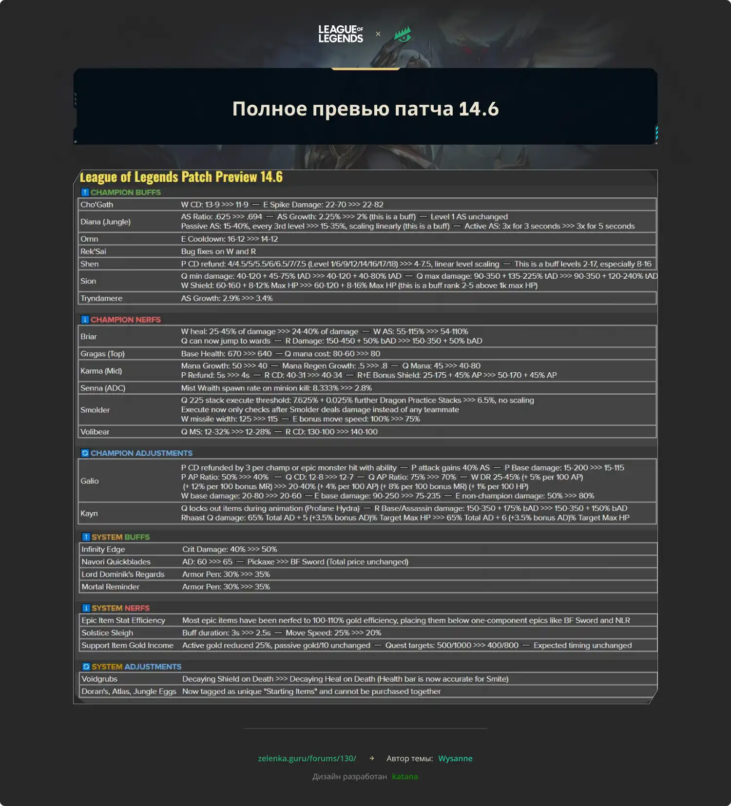Click the blue up-arrow icon beside Champion Buffs
Image resolution: width=731 pixels, height=806 pixels.
click(x=85, y=192)
